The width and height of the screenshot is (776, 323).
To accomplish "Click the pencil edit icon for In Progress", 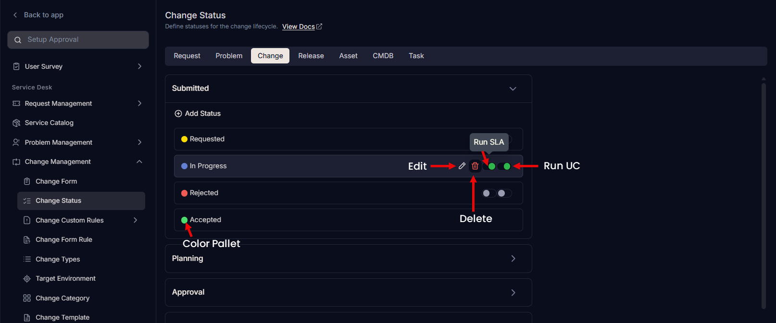I will point(462,166).
